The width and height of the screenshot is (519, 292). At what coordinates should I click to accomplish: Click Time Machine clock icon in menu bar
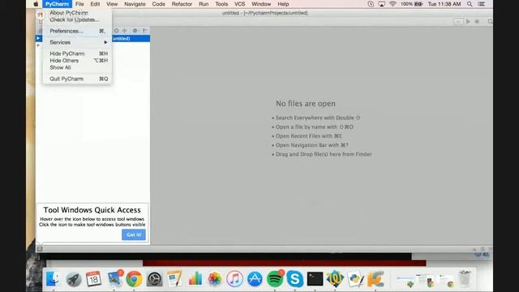[371, 4]
